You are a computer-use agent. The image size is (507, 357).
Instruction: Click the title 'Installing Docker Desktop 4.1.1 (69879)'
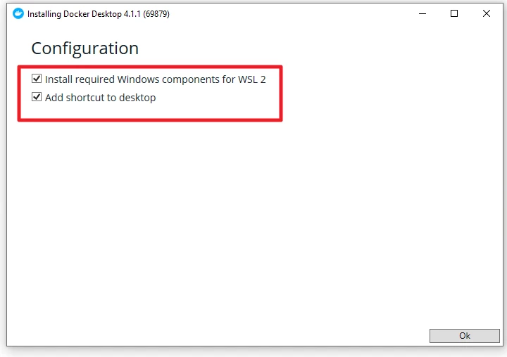point(99,14)
